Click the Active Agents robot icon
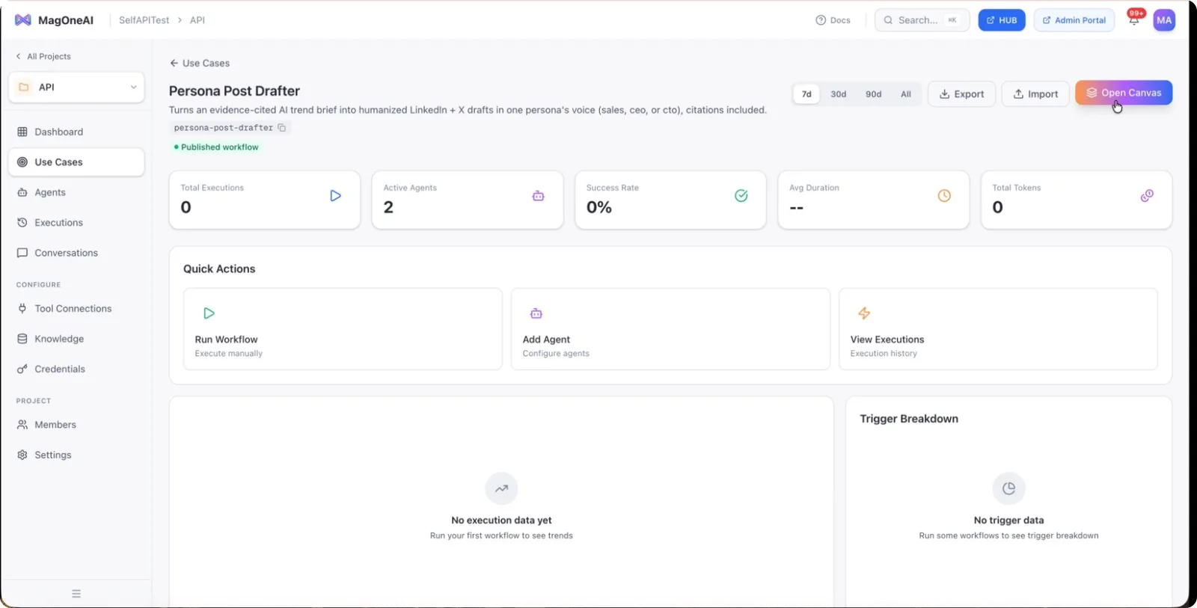The width and height of the screenshot is (1197, 608). [x=538, y=196]
